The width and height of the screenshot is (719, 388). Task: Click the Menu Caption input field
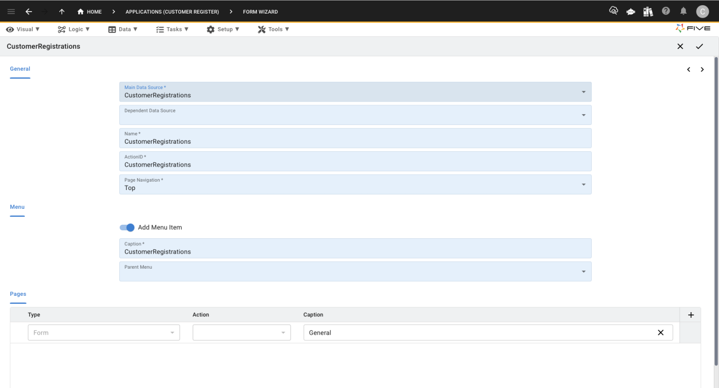click(x=355, y=249)
